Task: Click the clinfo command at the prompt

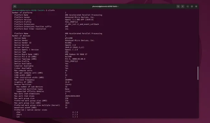Action: coord(51,10)
